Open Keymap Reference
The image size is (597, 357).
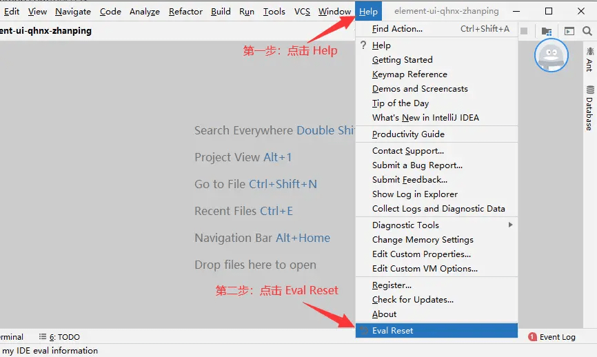[436, 74]
